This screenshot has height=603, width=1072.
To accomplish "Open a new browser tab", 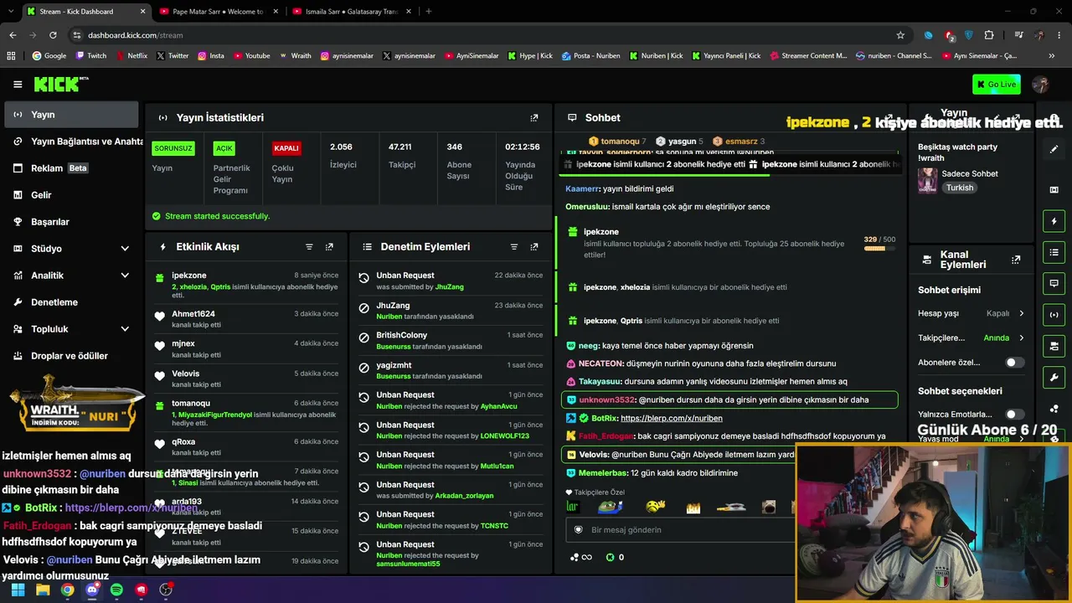I will tap(429, 12).
